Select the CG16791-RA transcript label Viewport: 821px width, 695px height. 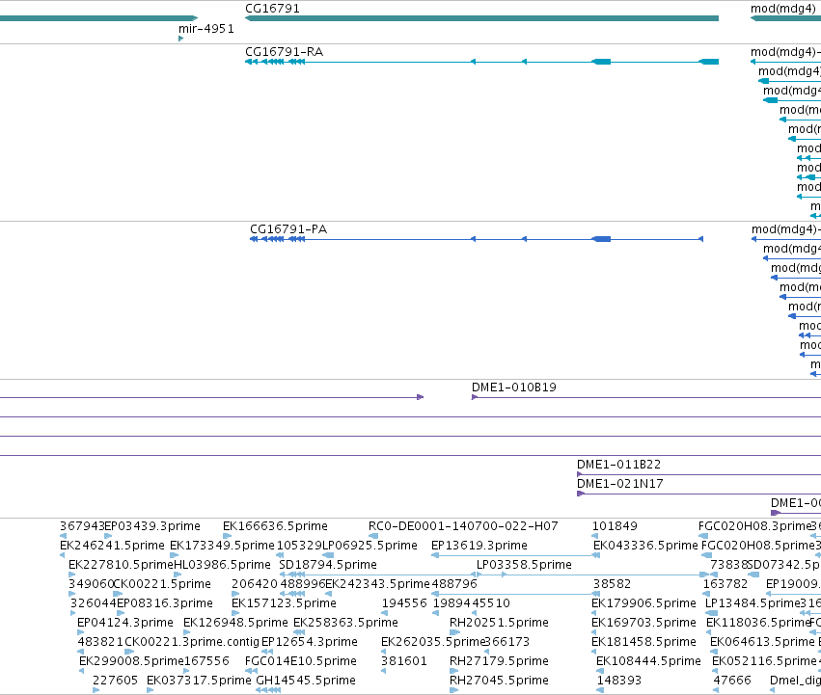[x=285, y=52]
